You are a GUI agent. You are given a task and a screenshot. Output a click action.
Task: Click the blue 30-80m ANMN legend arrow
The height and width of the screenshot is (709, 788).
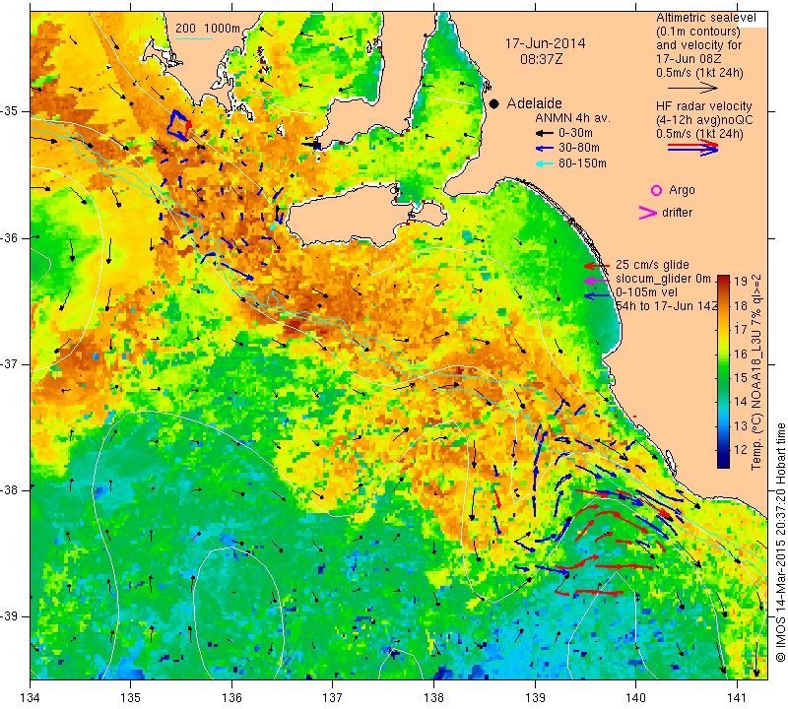click(545, 149)
